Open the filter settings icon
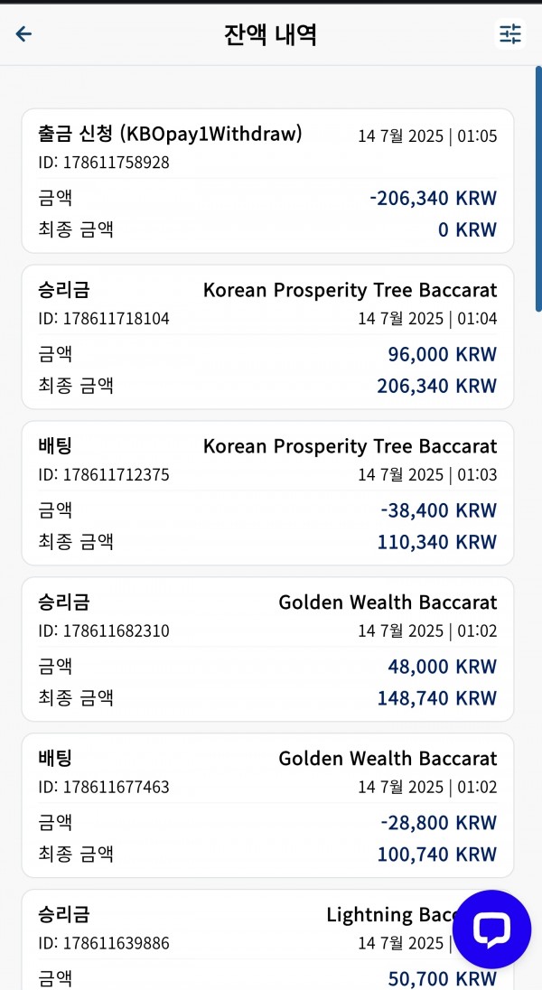The image size is (542, 990). point(509,33)
